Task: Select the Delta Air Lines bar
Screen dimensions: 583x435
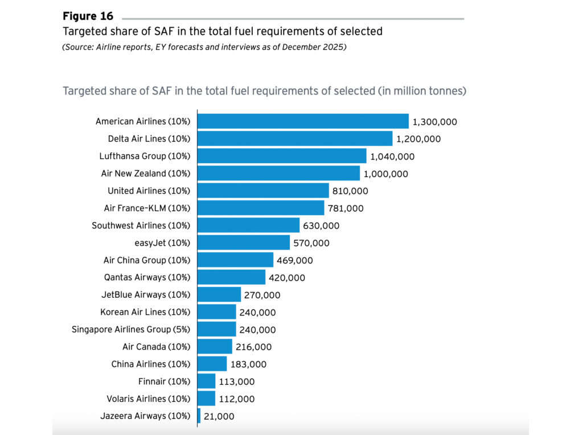Action: pyautogui.click(x=295, y=139)
